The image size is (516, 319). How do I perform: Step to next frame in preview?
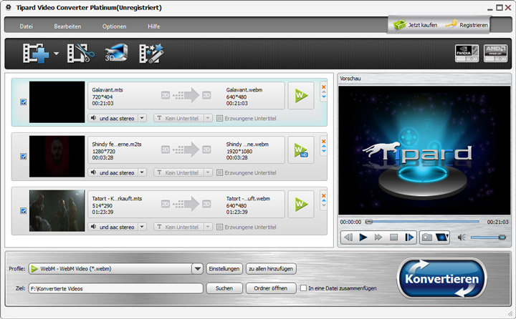click(x=409, y=237)
